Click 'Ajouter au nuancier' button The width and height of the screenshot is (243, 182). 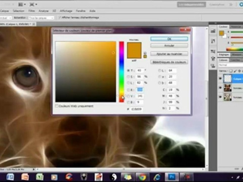tap(169, 54)
